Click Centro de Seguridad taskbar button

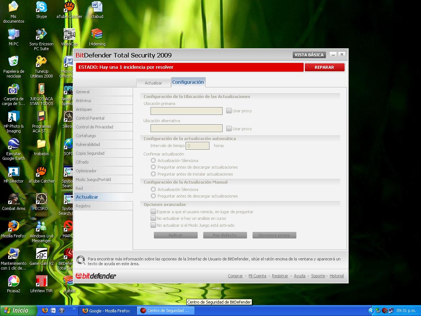(166, 311)
